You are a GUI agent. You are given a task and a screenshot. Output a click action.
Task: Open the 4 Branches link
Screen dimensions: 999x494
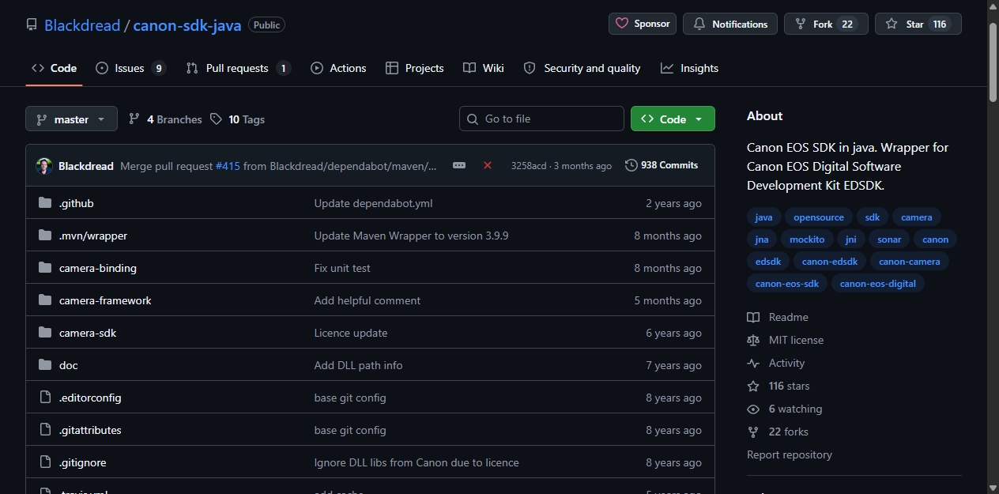tap(165, 119)
